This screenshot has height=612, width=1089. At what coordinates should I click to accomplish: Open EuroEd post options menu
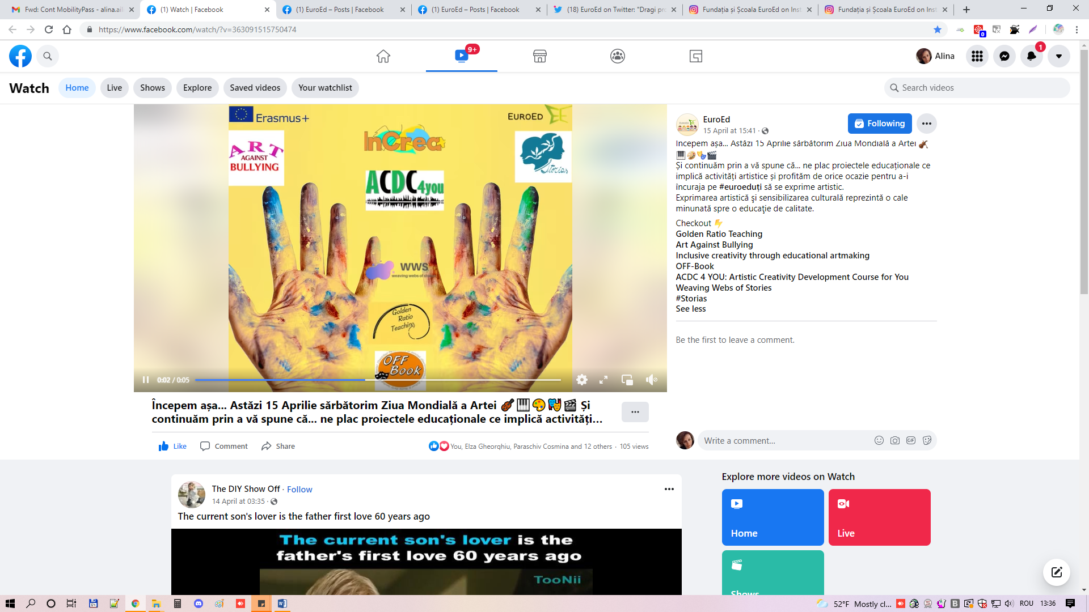[927, 124]
